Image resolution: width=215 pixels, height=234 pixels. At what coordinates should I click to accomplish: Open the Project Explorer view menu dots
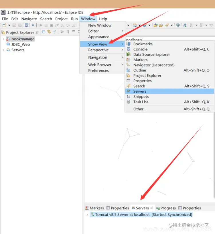point(68,32)
